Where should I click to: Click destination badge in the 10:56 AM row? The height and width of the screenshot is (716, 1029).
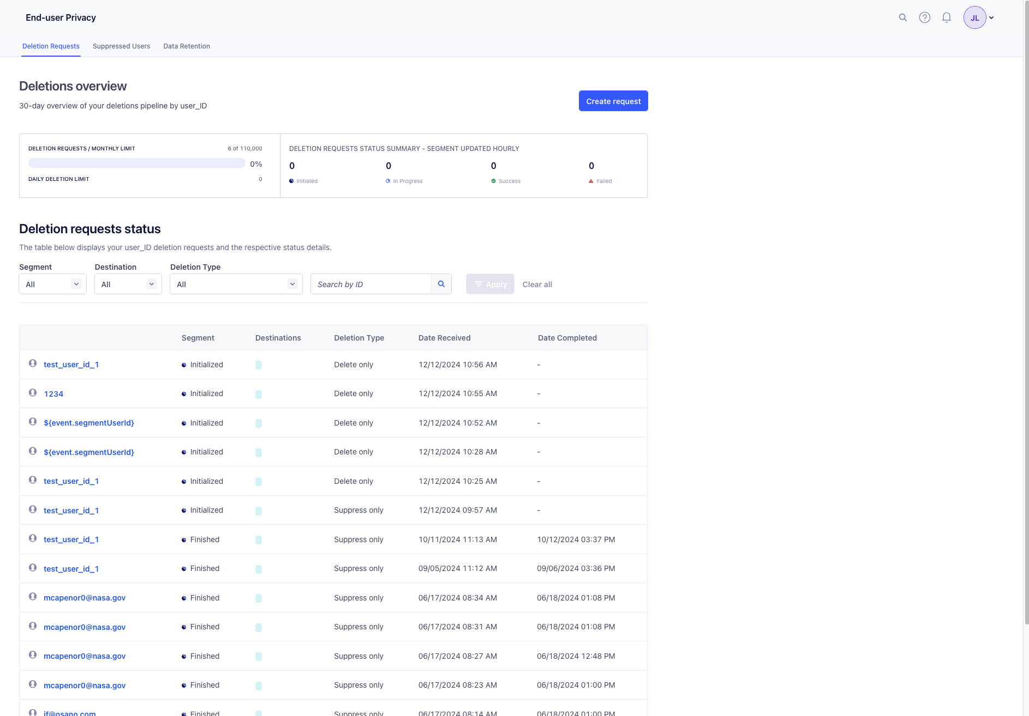(x=259, y=365)
